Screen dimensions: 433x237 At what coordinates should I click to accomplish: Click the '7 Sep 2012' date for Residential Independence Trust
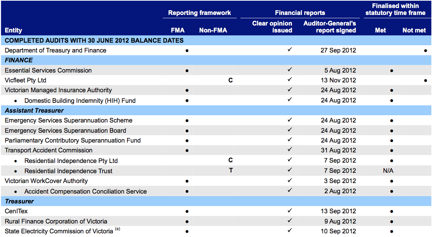coord(340,171)
